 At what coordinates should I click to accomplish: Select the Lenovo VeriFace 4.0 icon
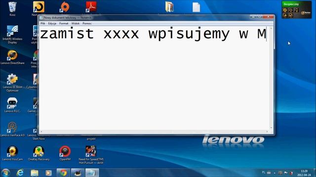(x=12, y=129)
